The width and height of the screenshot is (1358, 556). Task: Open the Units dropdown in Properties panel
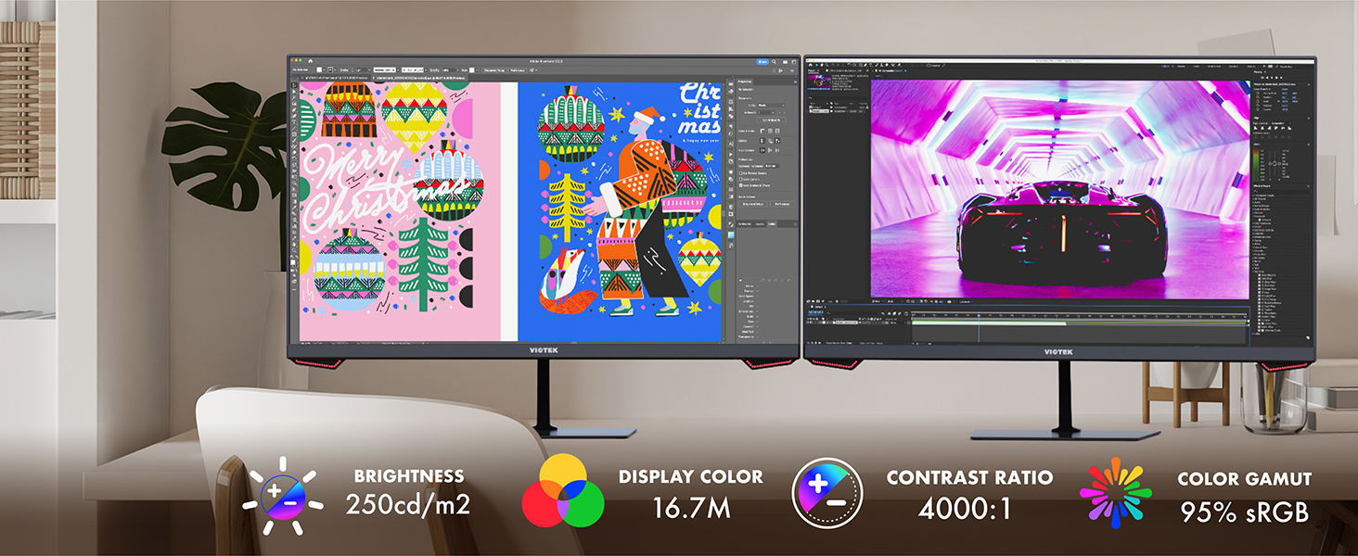(x=771, y=106)
